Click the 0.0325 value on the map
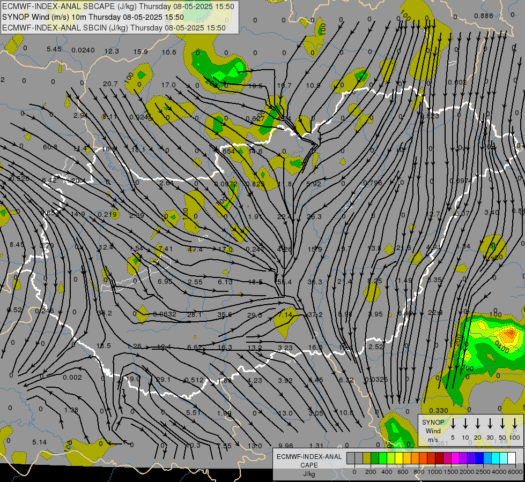This screenshot has width=525, height=482. [376, 379]
